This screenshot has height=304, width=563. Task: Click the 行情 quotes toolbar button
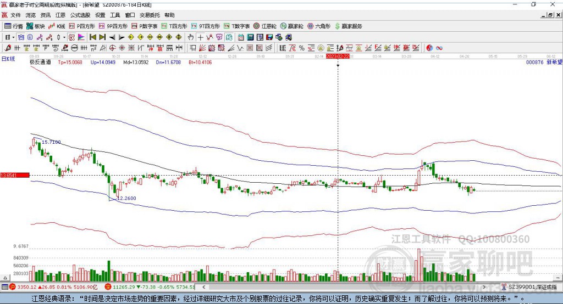pyautogui.click(x=14, y=26)
